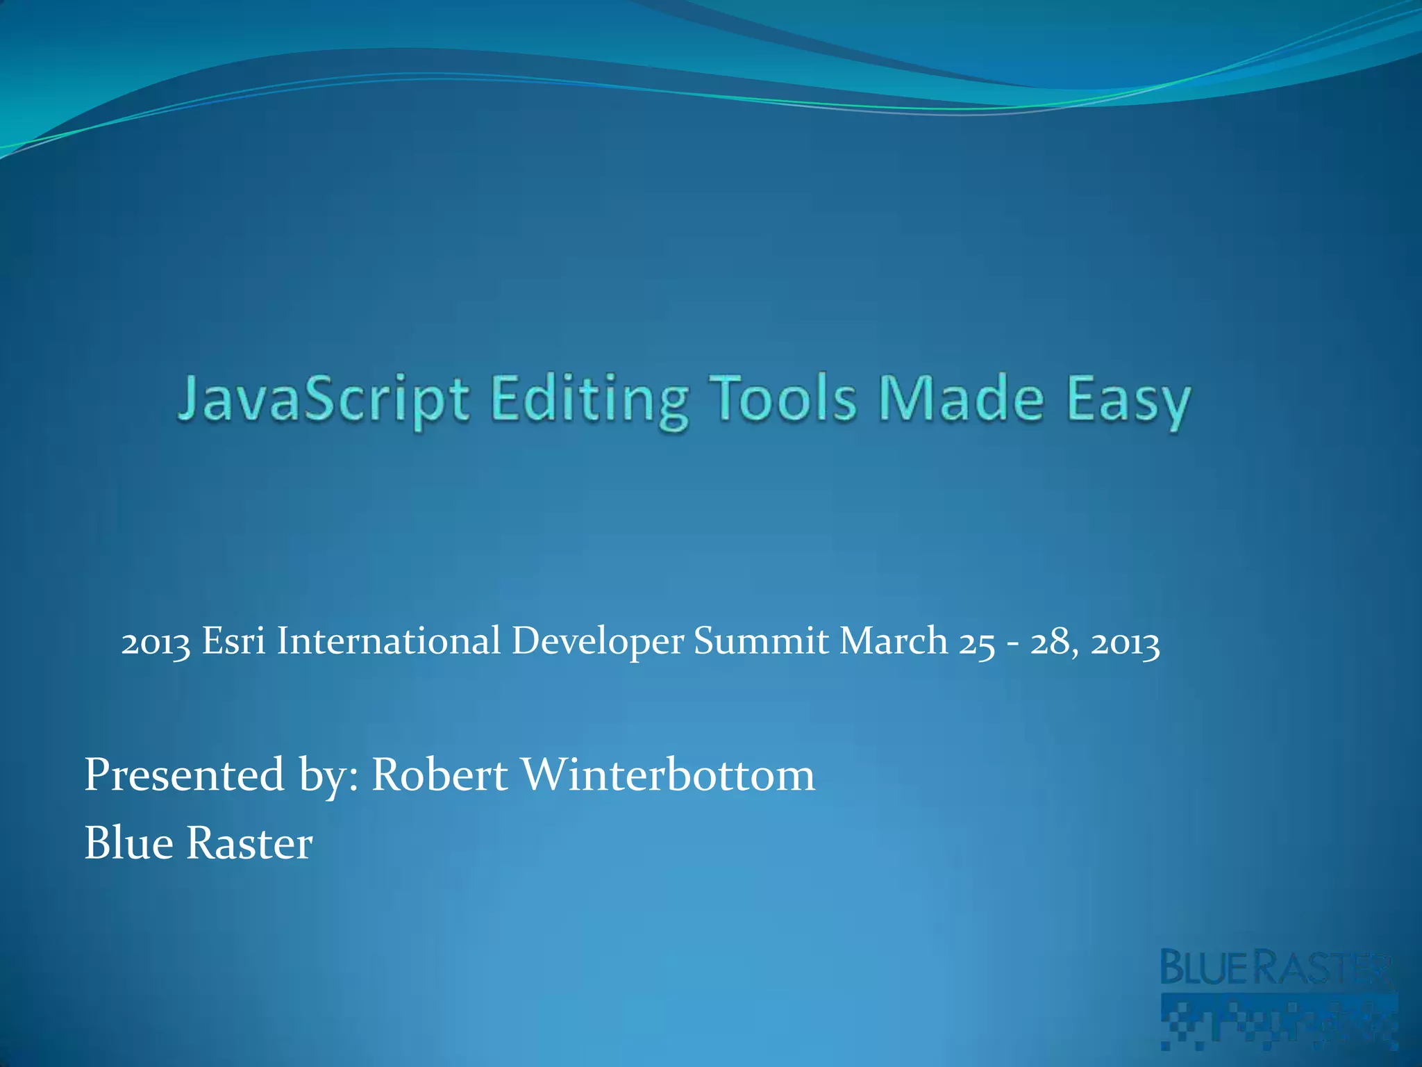Screen dimensions: 1422x1067
Task: Click the Esri International Developer Summit subtitle
Action: coord(639,641)
